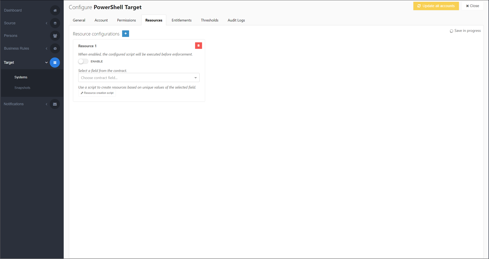Select Systems under Target
The image size is (489, 259).
21,77
